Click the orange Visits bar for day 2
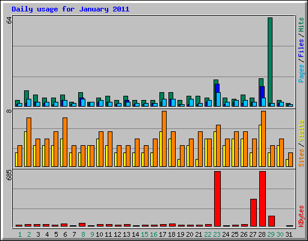Image resolution: width=308 pixels, height=241 pixels. point(29,142)
